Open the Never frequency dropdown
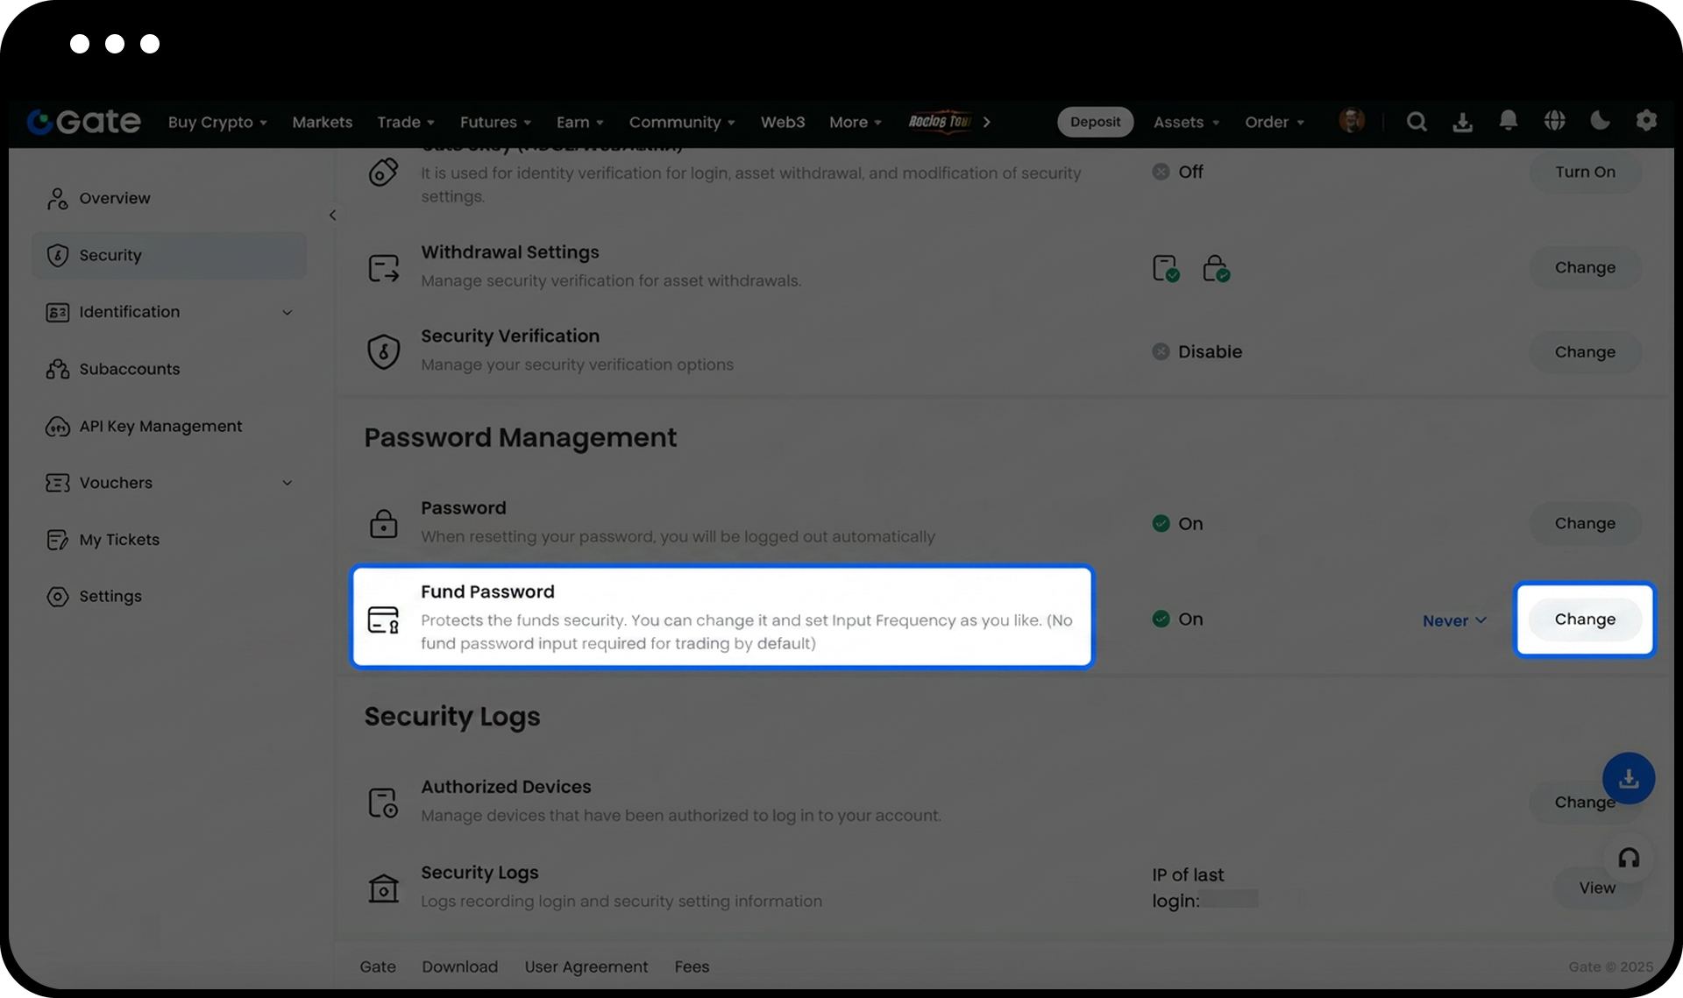 1454,620
